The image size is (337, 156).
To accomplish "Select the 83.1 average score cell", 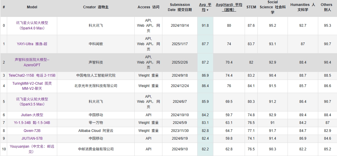I will [x=205, y=123].
